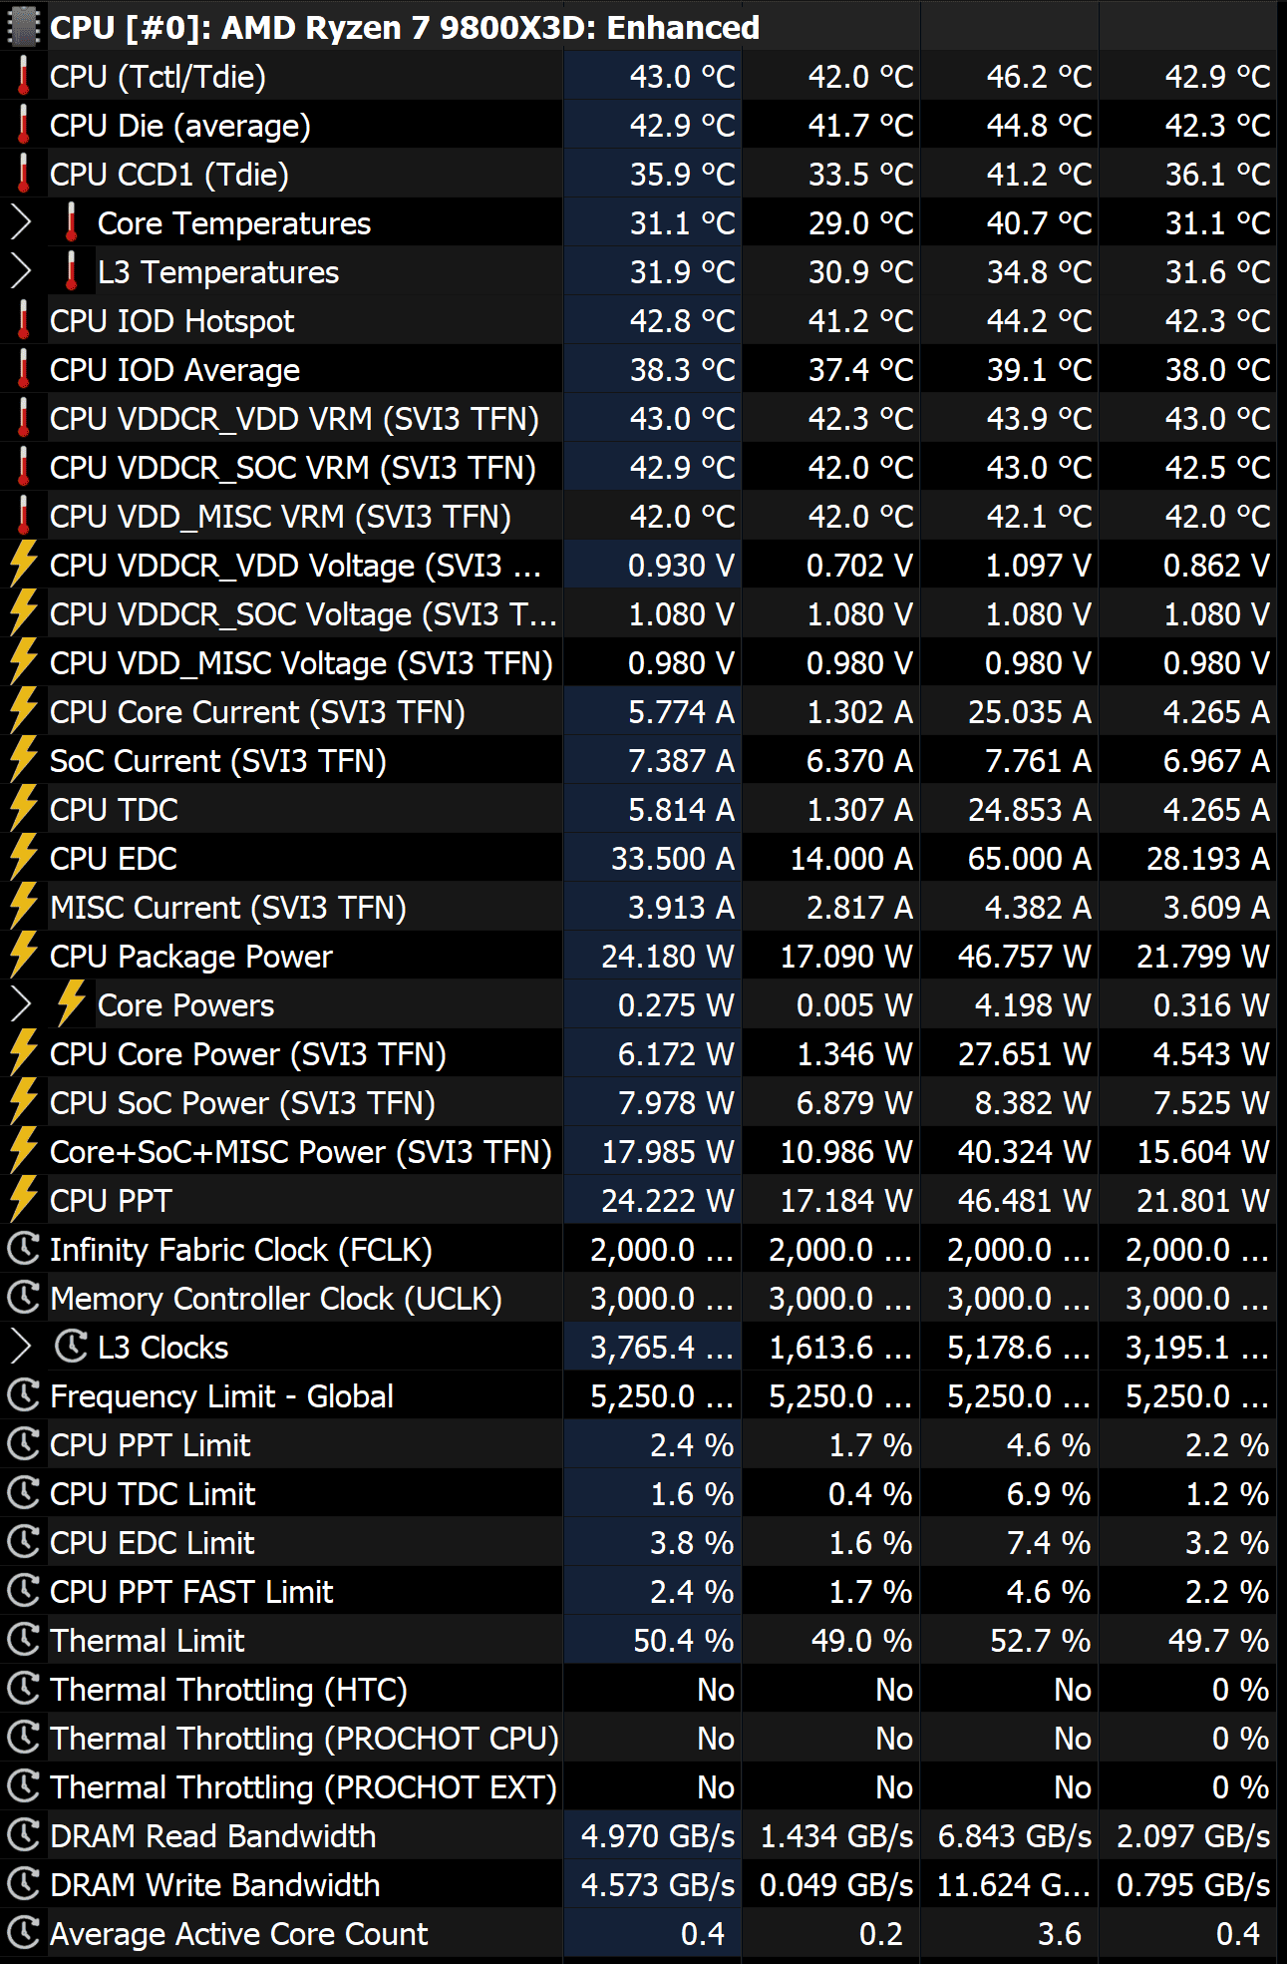This screenshot has width=1287, height=1964.
Task: Expand the L3 Temperatures group
Action: [21, 272]
